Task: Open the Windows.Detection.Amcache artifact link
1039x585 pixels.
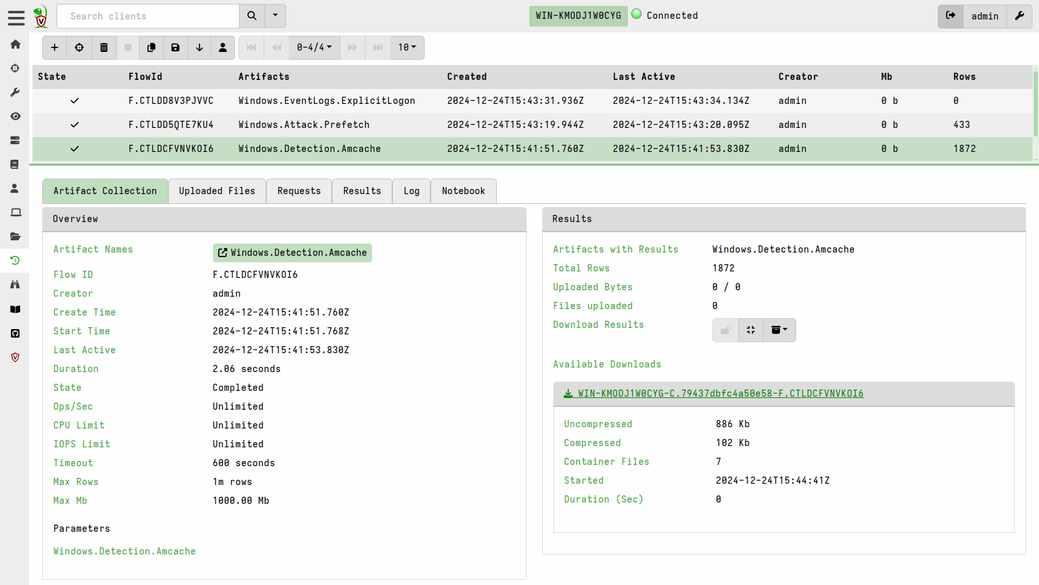Action: [292, 253]
